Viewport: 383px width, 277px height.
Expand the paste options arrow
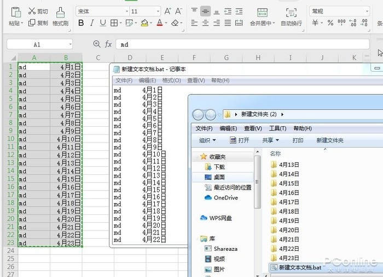[x=22, y=23]
